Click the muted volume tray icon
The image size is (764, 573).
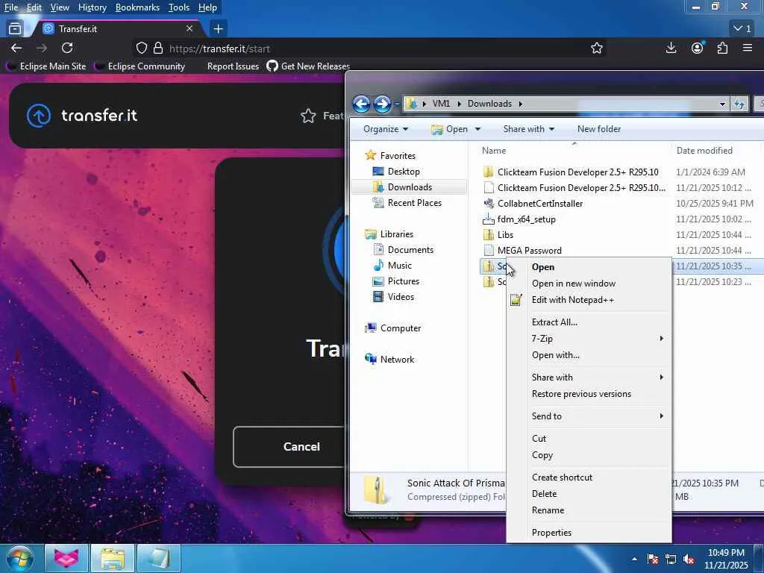coord(689,560)
